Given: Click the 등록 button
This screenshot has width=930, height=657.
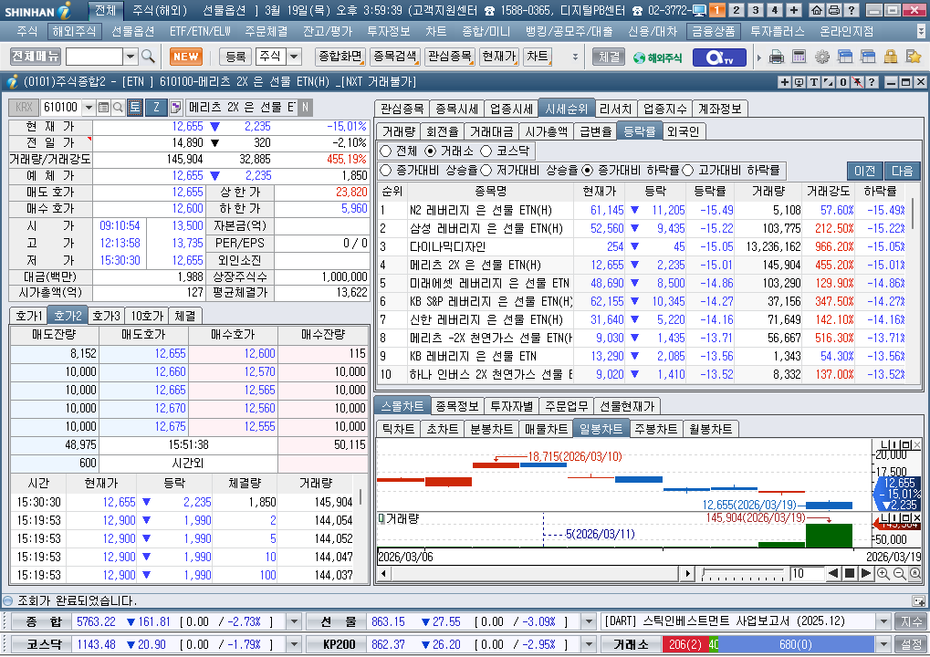Looking at the screenshot, I should [235, 57].
